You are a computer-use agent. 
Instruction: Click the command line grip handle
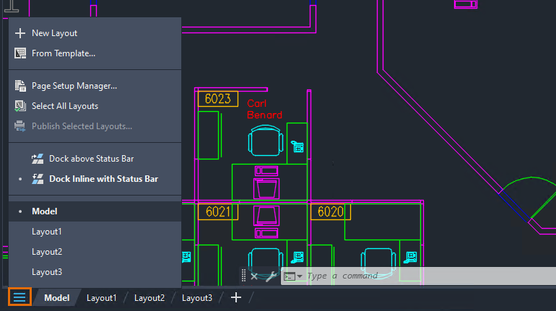click(243, 276)
